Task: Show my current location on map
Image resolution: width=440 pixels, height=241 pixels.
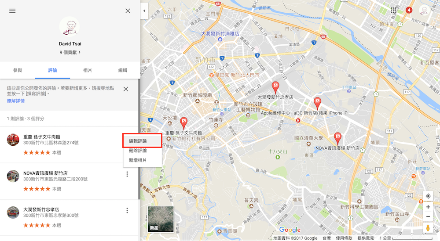Action: (428, 196)
